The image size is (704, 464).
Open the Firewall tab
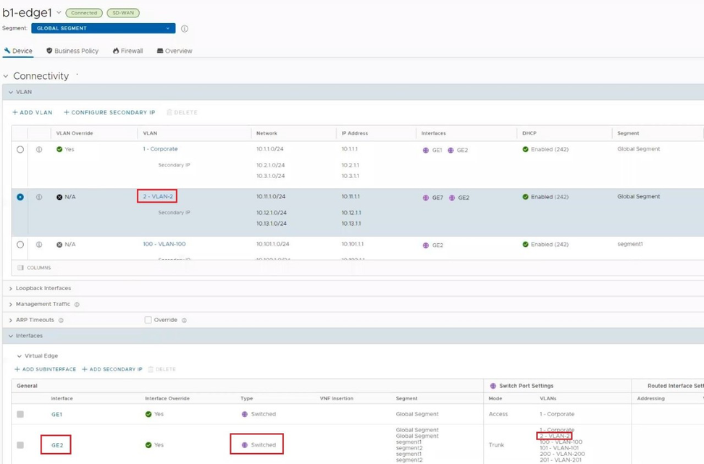pyautogui.click(x=127, y=51)
